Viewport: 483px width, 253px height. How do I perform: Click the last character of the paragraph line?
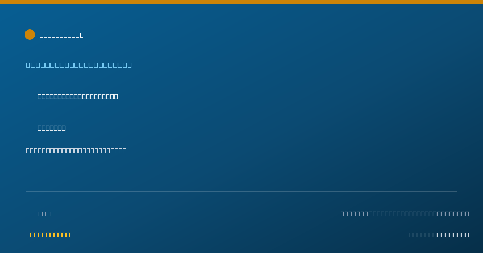[x=124, y=150]
